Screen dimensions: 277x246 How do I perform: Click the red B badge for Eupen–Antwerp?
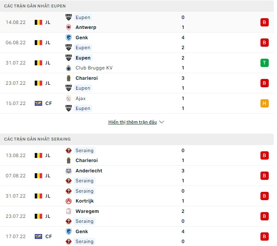coord(264,22)
